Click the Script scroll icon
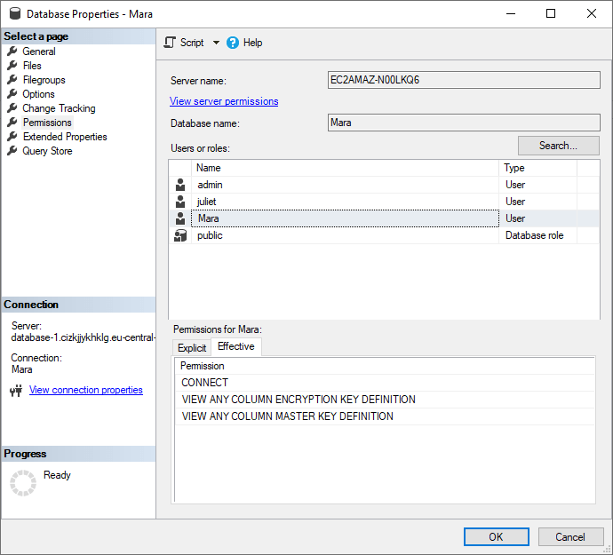613x555 pixels. [x=170, y=43]
